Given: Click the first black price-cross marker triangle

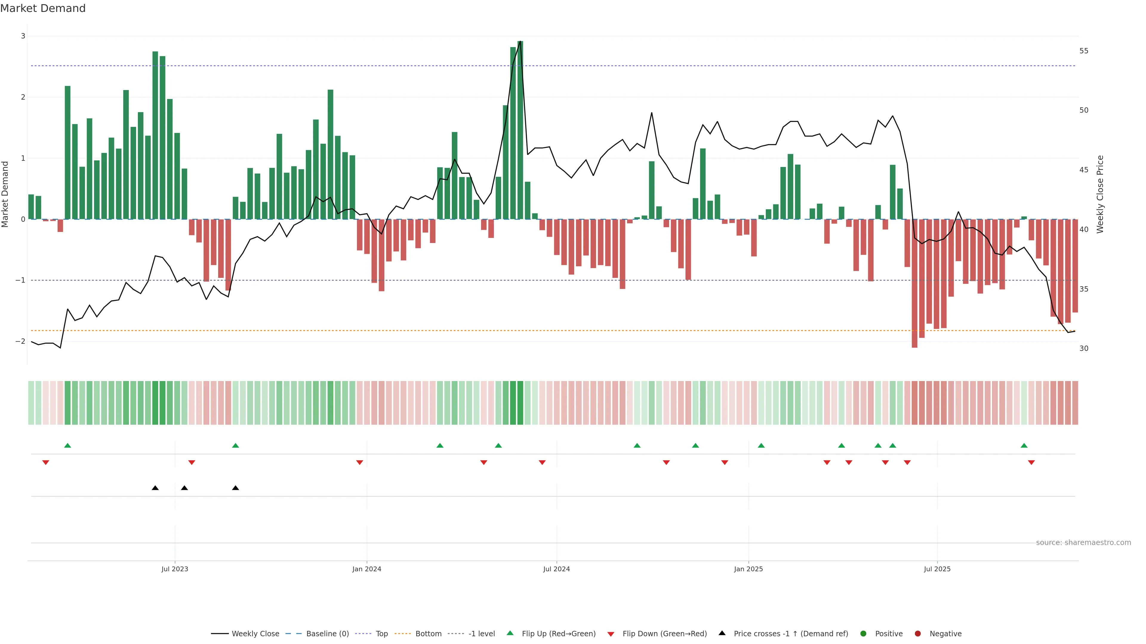Looking at the screenshot, I should 155,488.
